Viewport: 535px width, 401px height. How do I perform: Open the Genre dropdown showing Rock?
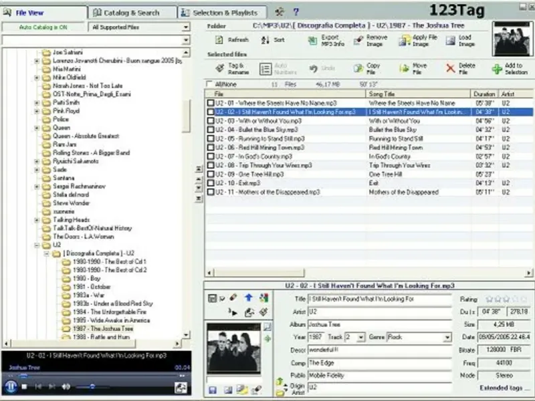[x=447, y=338]
